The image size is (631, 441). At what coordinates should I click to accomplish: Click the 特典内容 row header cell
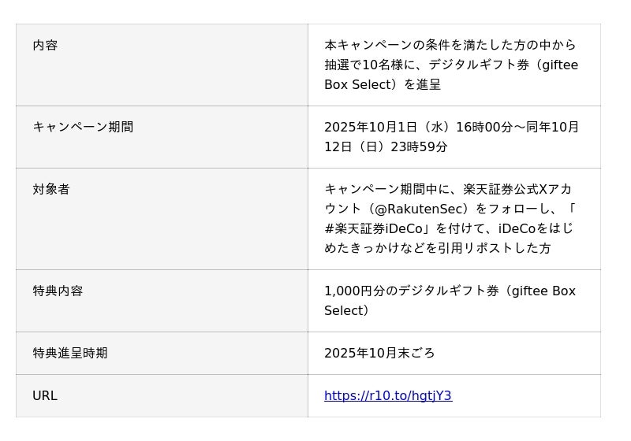58,291
